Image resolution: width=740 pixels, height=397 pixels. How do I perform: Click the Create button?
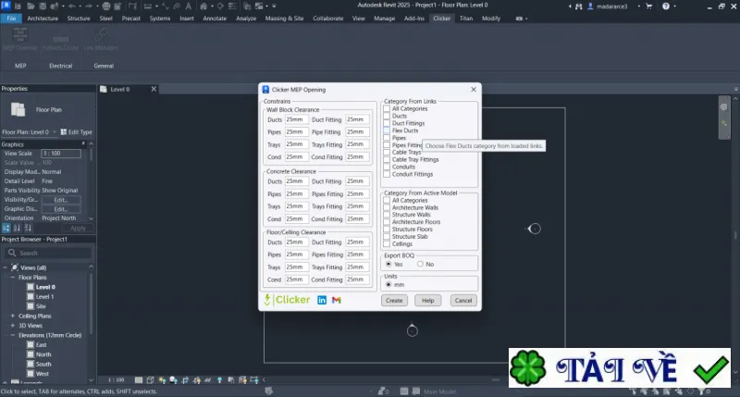tap(394, 300)
